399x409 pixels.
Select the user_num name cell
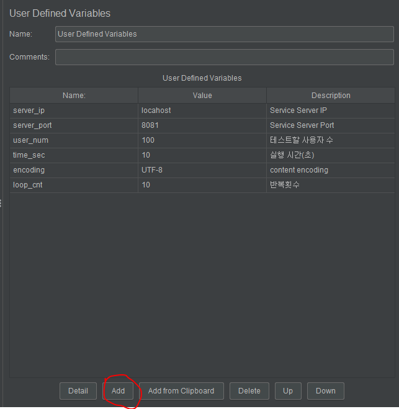tap(74, 140)
